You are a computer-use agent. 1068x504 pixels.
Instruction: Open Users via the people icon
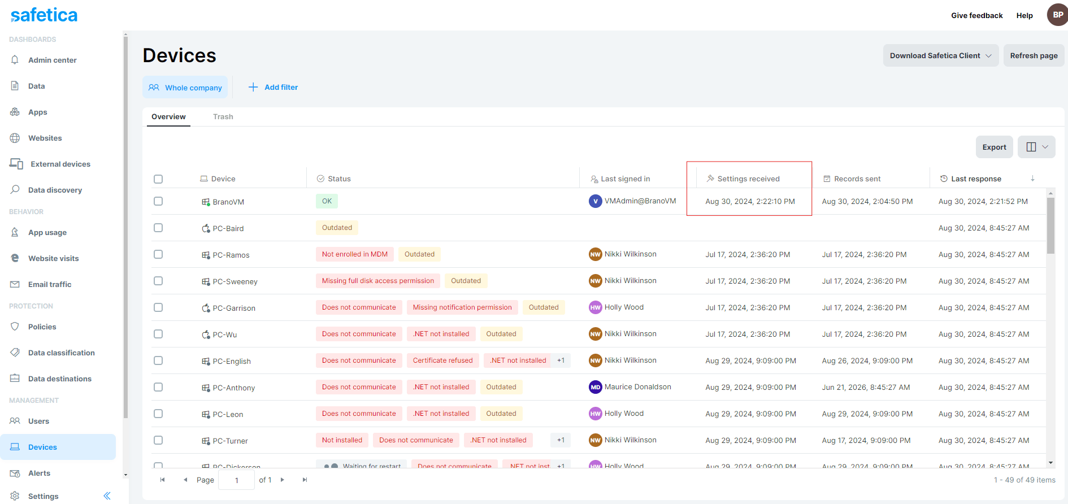(x=15, y=421)
